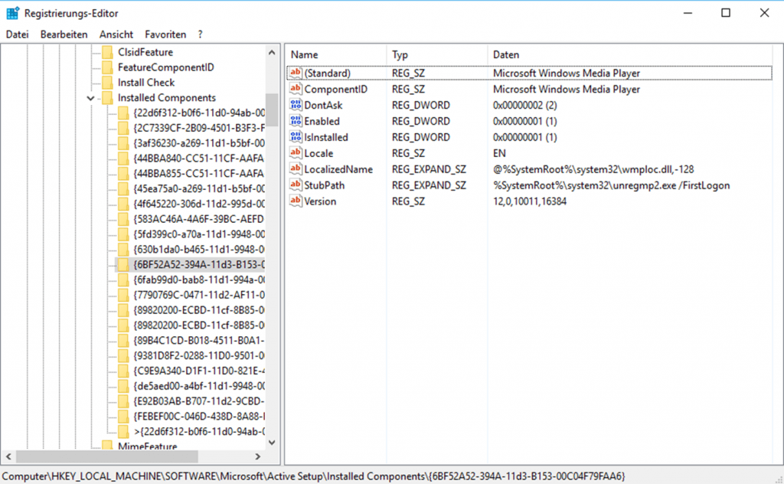
Task: Open the Bearbeiten menu
Action: 64,34
